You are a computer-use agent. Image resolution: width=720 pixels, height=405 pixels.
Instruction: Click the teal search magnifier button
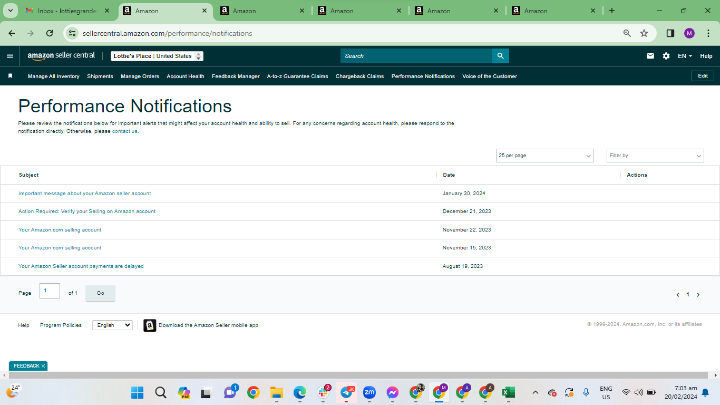(x=500, y=56)
